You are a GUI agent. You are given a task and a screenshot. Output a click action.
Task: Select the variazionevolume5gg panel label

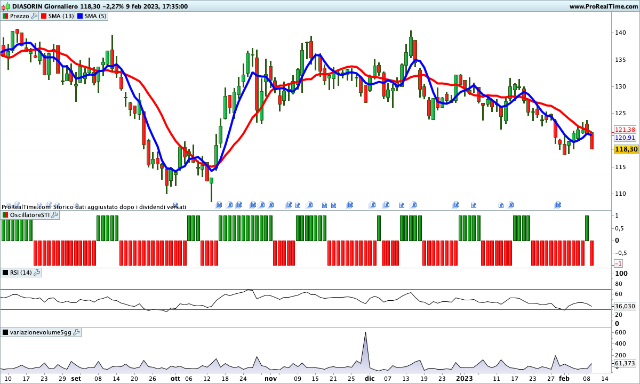(41, 332)
